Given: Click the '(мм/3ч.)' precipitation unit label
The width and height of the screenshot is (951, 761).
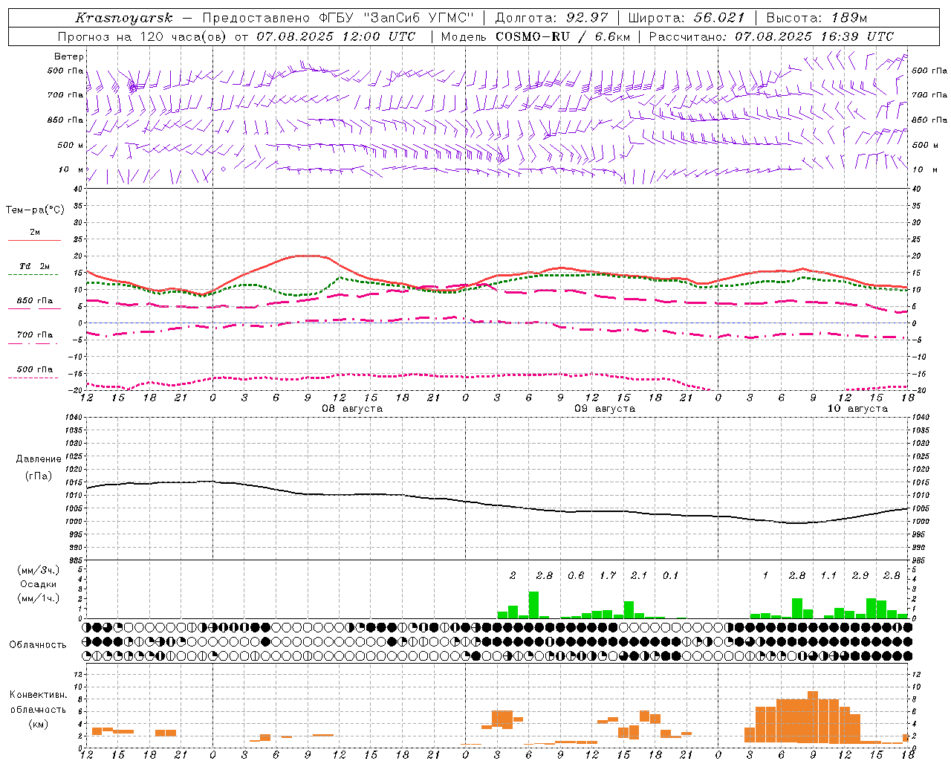Looking at the screenshot, I should pyautogui.click(x=38, y=570).
